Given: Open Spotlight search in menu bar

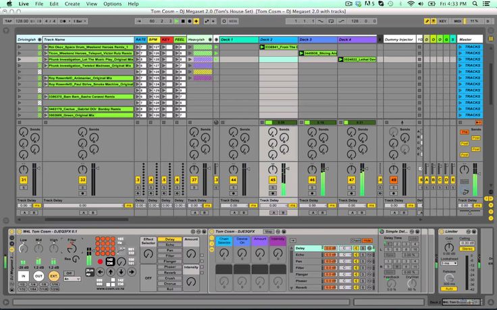Looking at the screenshot, I should [x=475, y=4].
